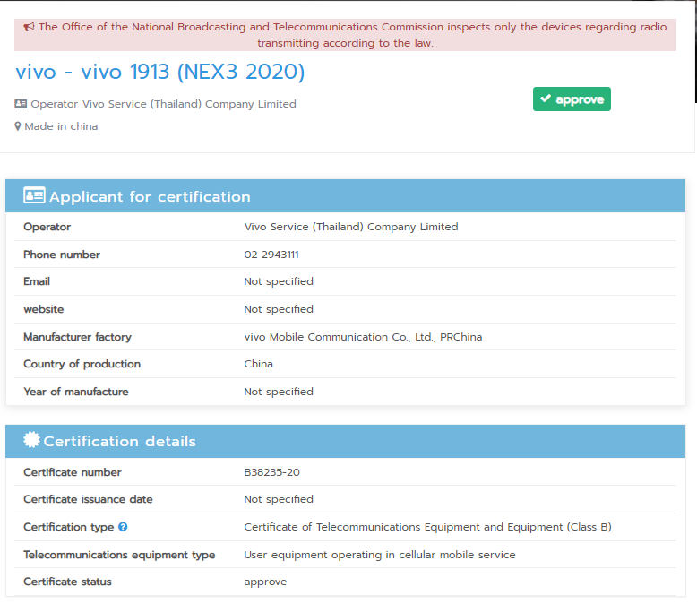Click the Country of production value China
Viewport: 697px width, 604px height.
point(258,364)
